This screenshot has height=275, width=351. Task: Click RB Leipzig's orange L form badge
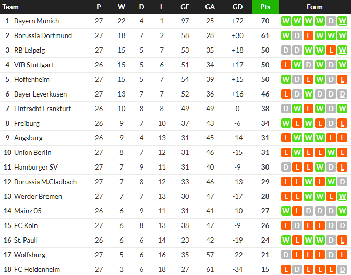pyautogui.click(x=331, y=51)
